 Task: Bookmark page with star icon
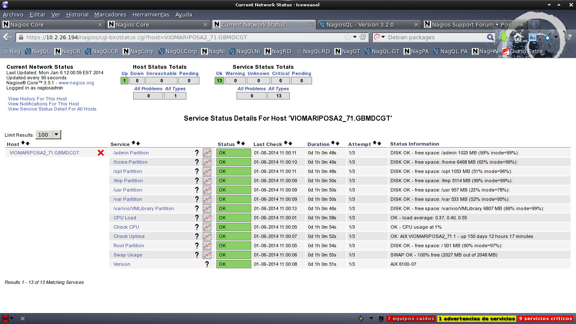pos(347,37)
